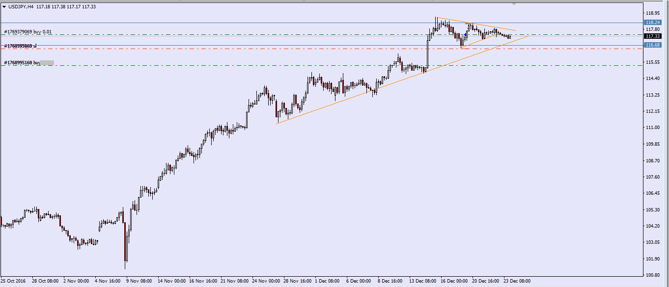Click the 16 Nov 16:00 time label

pos(203,282)
